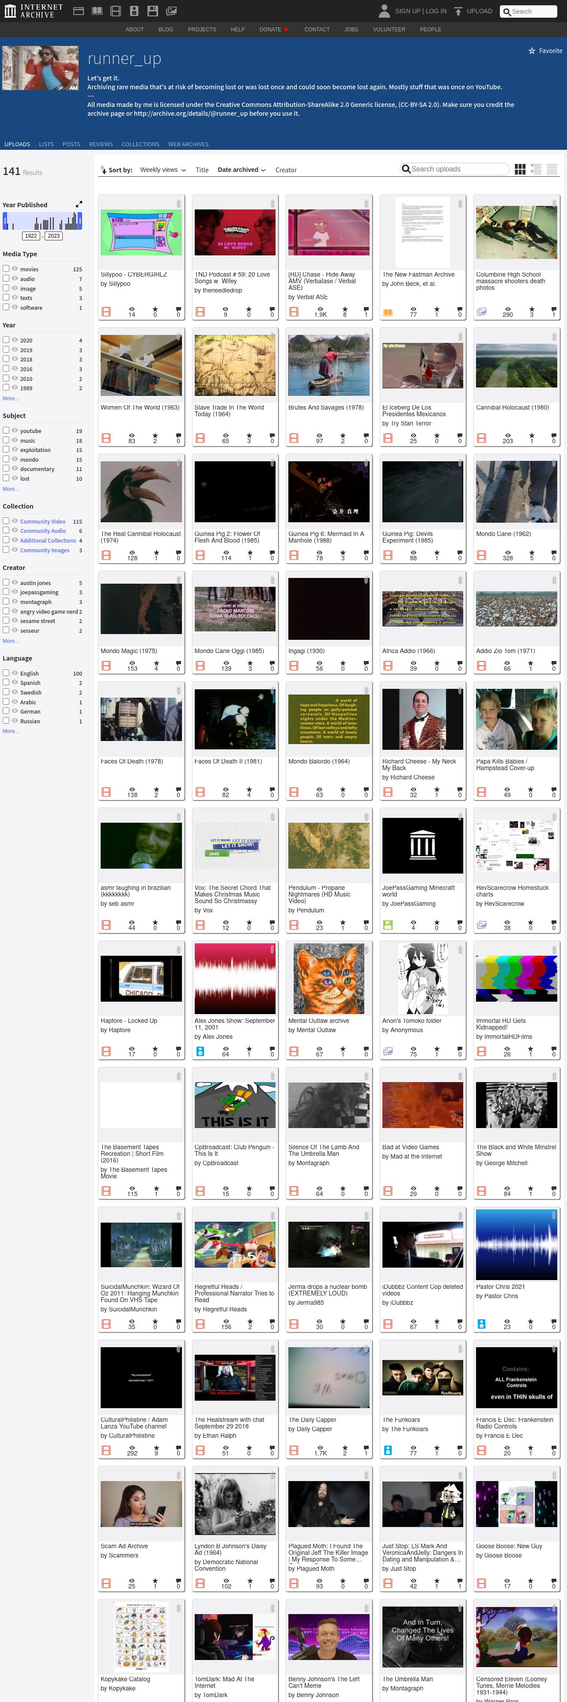
Task: Open the UPLOADS tab
Action: click(x=17, y=144)
